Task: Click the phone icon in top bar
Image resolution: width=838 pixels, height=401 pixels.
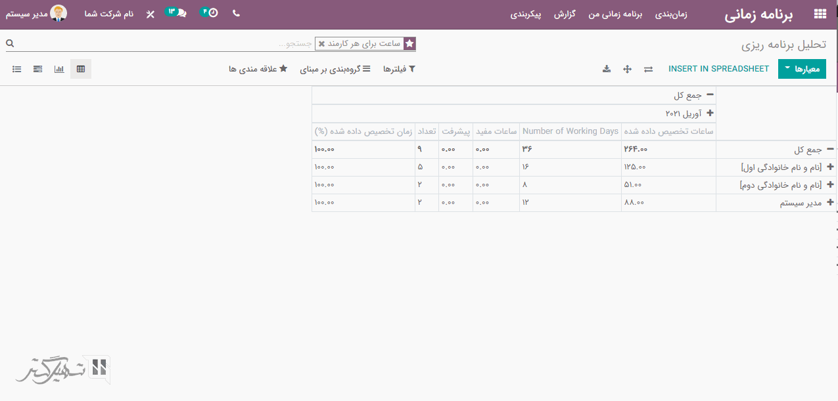Action: (236, 13)
